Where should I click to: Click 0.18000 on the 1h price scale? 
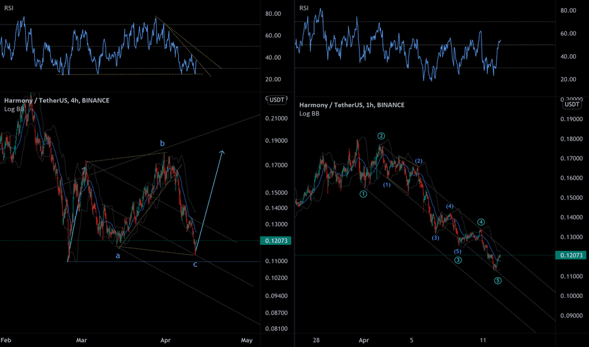point(571,139)
